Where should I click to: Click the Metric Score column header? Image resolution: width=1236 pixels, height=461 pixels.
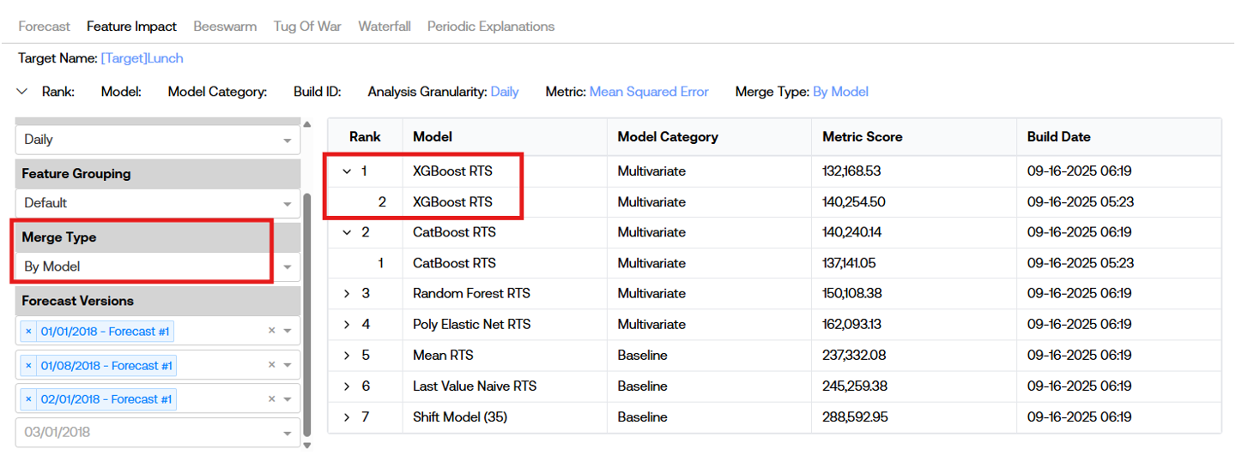(x=862, y=137)
